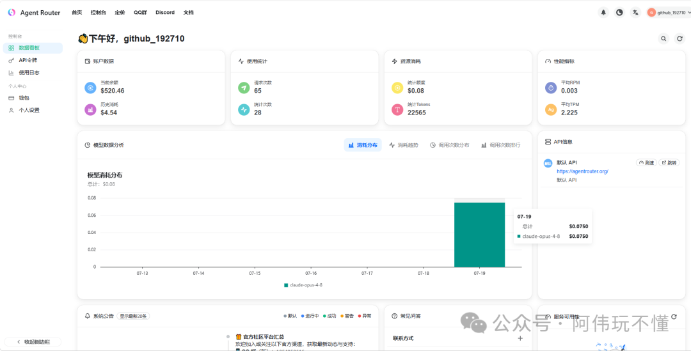Click the 跳转 button for default API
This screenshot has width=691, height=351.
[x=669, y=162]
